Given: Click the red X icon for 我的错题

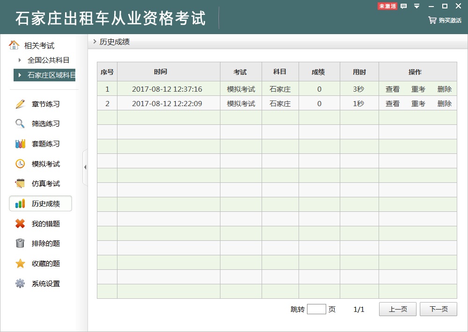Looking at the screenshot, I should pyautogui.click(x=20, y=224).
